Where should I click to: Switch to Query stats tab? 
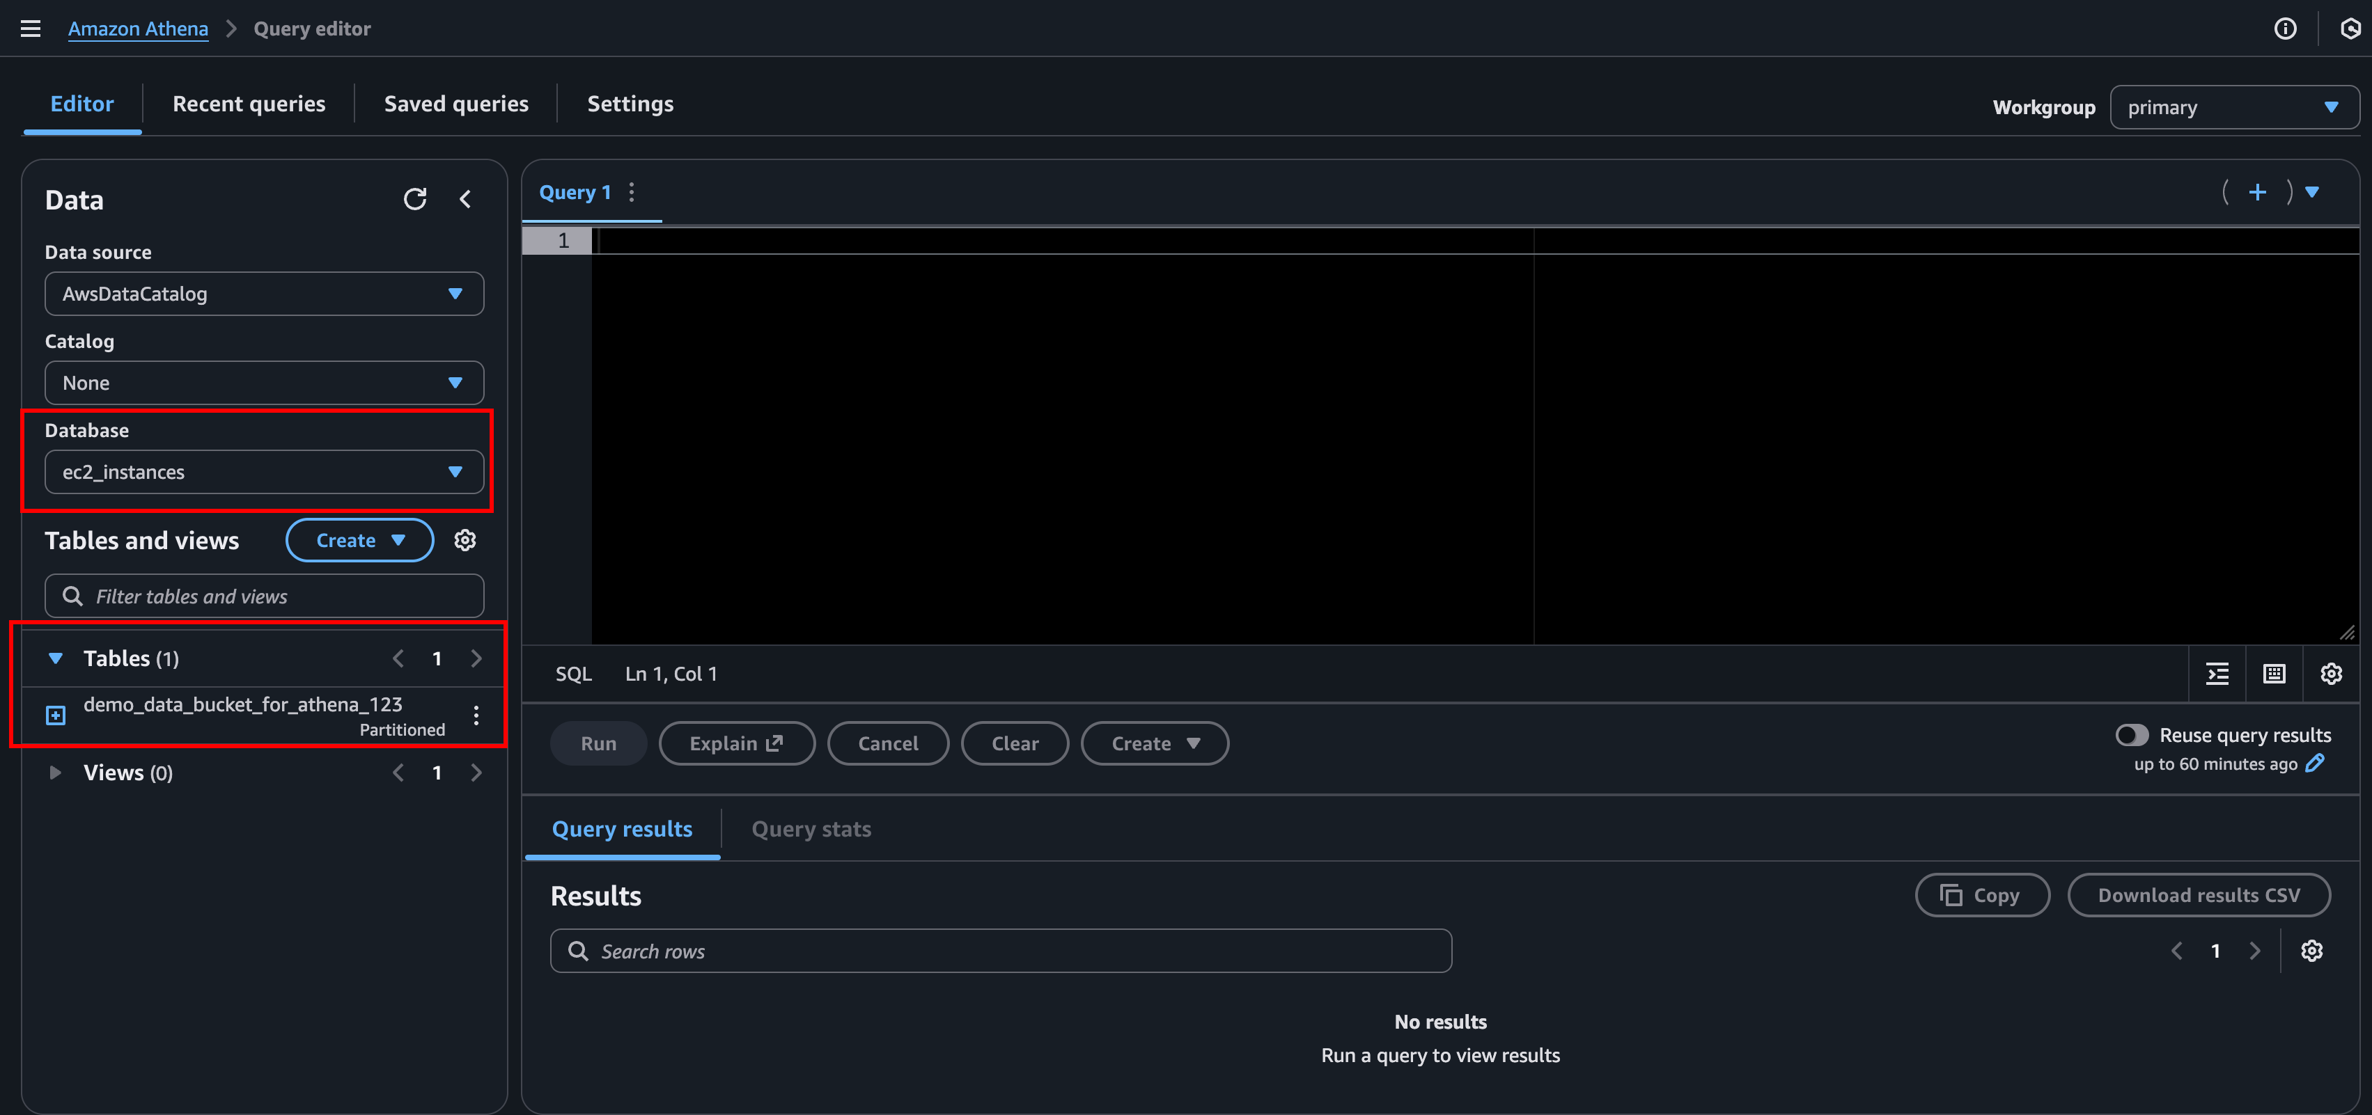(x=811, y=829)
